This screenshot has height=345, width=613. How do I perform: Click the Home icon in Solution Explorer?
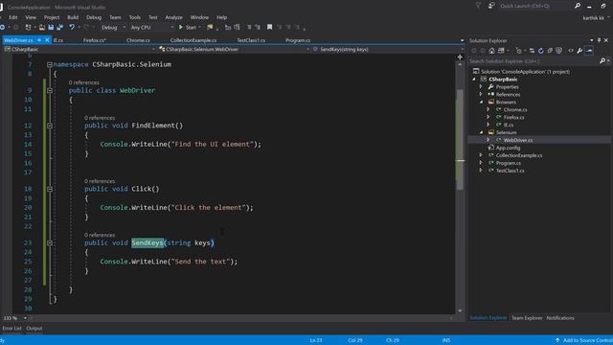pyautogui.click(x=491, y=51)
